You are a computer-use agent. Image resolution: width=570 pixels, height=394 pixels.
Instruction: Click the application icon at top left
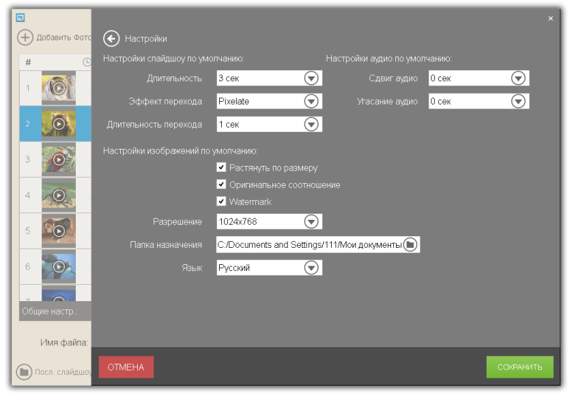pos(20,18)
